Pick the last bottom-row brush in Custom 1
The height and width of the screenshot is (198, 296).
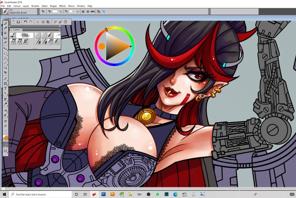(57, 41)
